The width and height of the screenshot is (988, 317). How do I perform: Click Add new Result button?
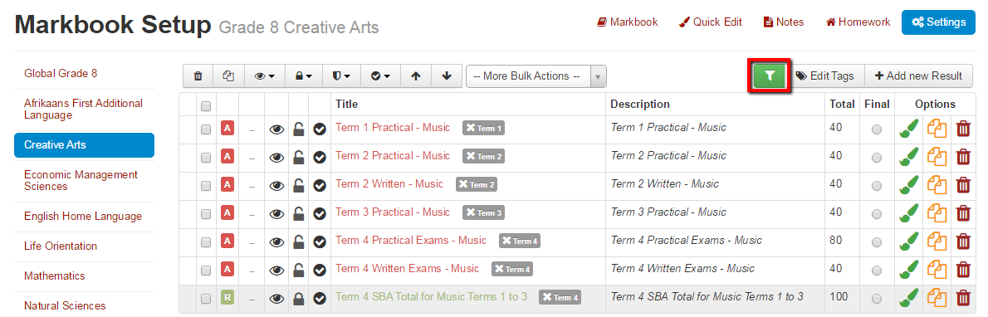919,76
